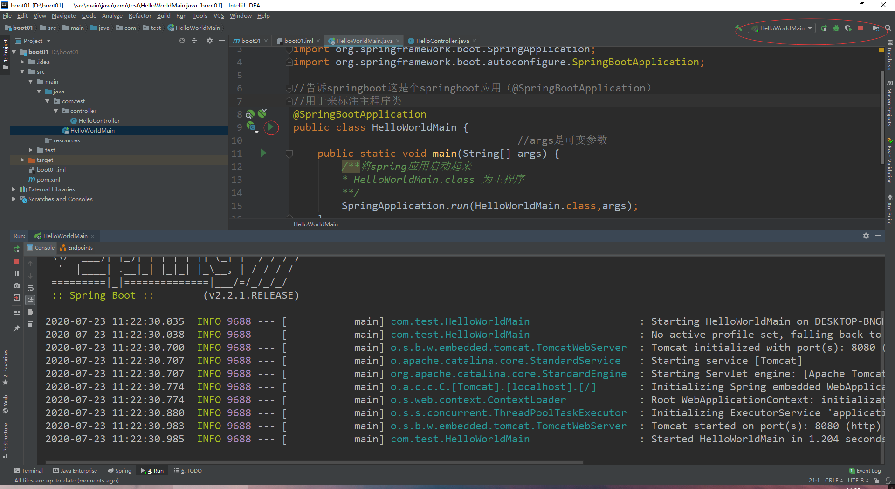Select pom.xml in the Project tree
The image size is (895, 489).
pyautogui.click(x=48, y=179)
